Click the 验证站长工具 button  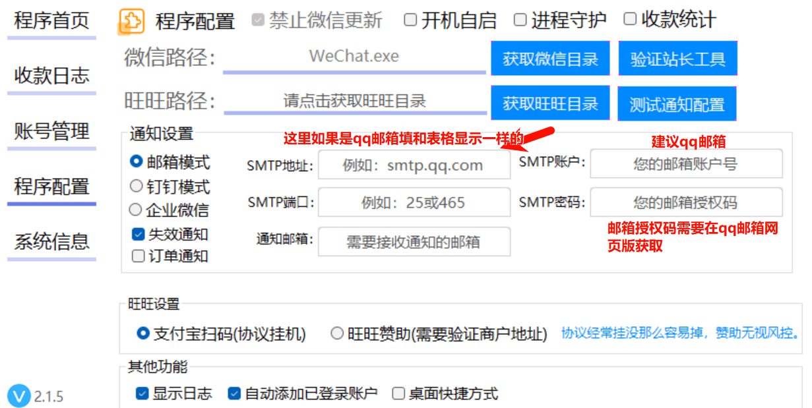pyautogui.click(x=678, y=59)
